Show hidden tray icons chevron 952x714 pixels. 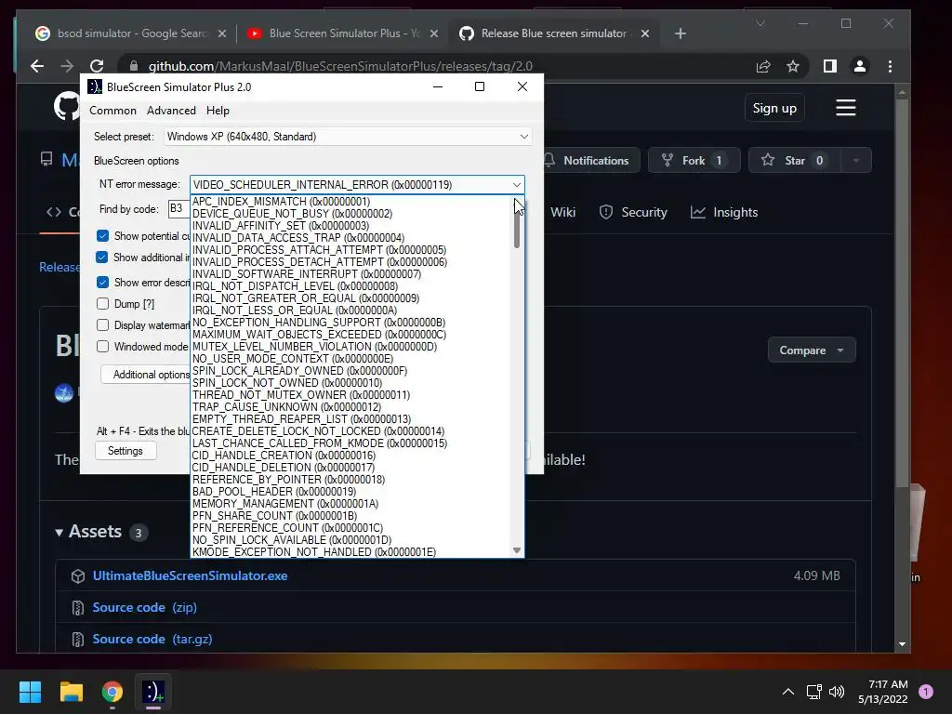click(x=788, y=692)
